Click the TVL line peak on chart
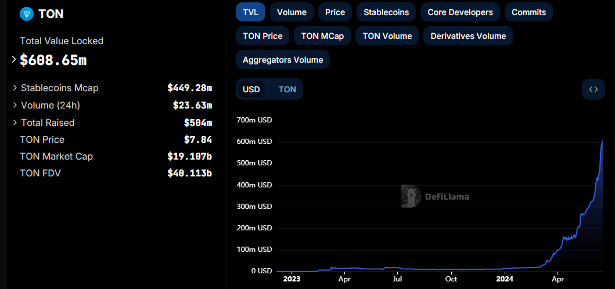Screen dimensions: 615x289 click(x=602, y=141)
